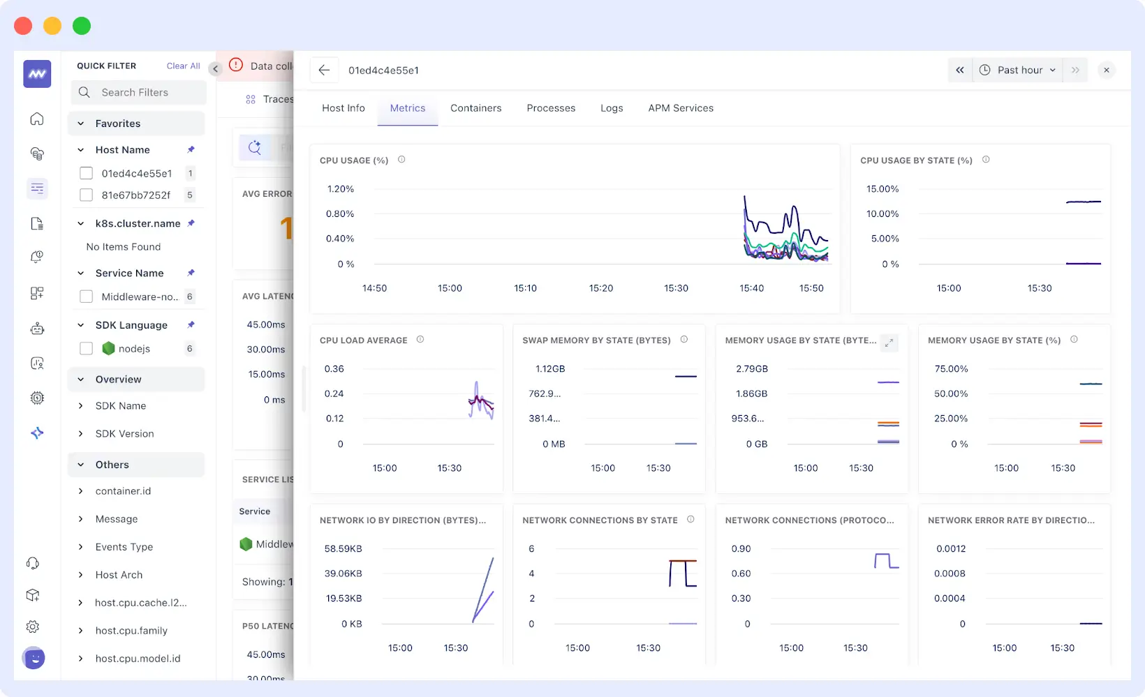This screenshot has width=1145, height=697.
Task: Collapse the Host Name filter section
Action: 81,149
